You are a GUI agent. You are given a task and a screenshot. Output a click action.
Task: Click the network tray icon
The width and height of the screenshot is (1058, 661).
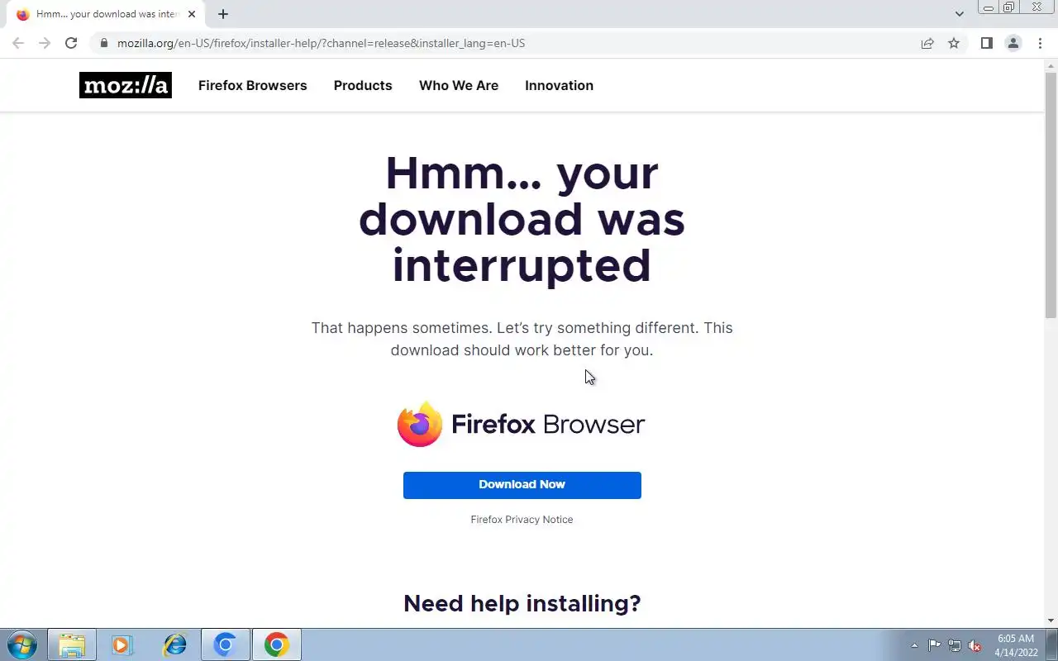click(x=955, y=645)
